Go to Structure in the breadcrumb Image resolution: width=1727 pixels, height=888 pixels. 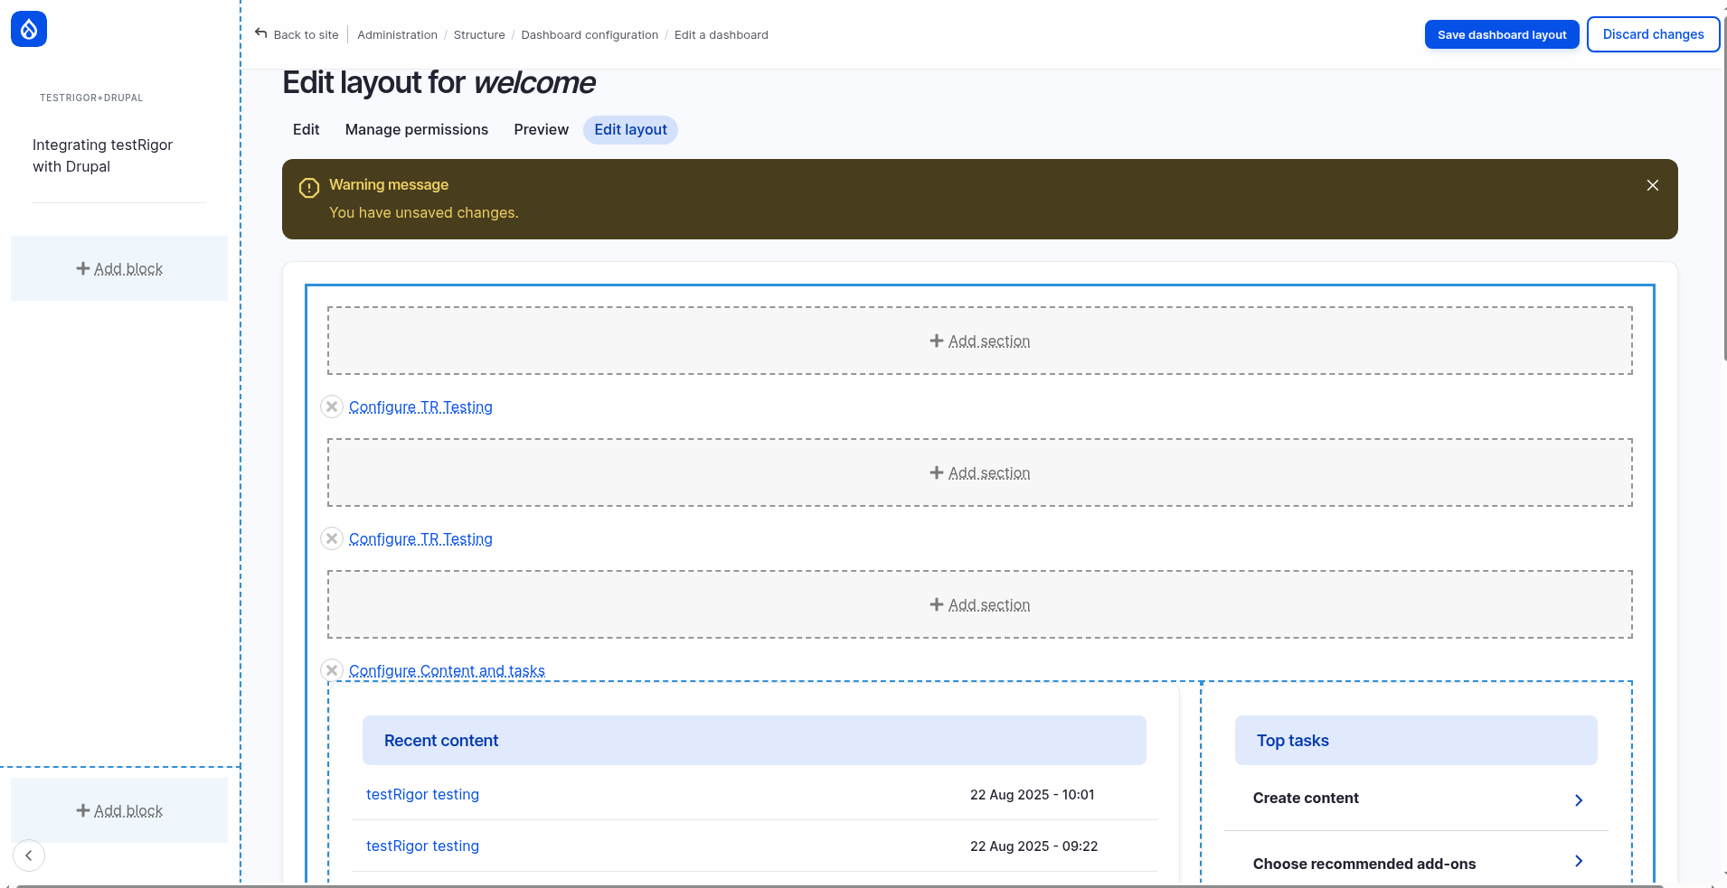(479, 35)
